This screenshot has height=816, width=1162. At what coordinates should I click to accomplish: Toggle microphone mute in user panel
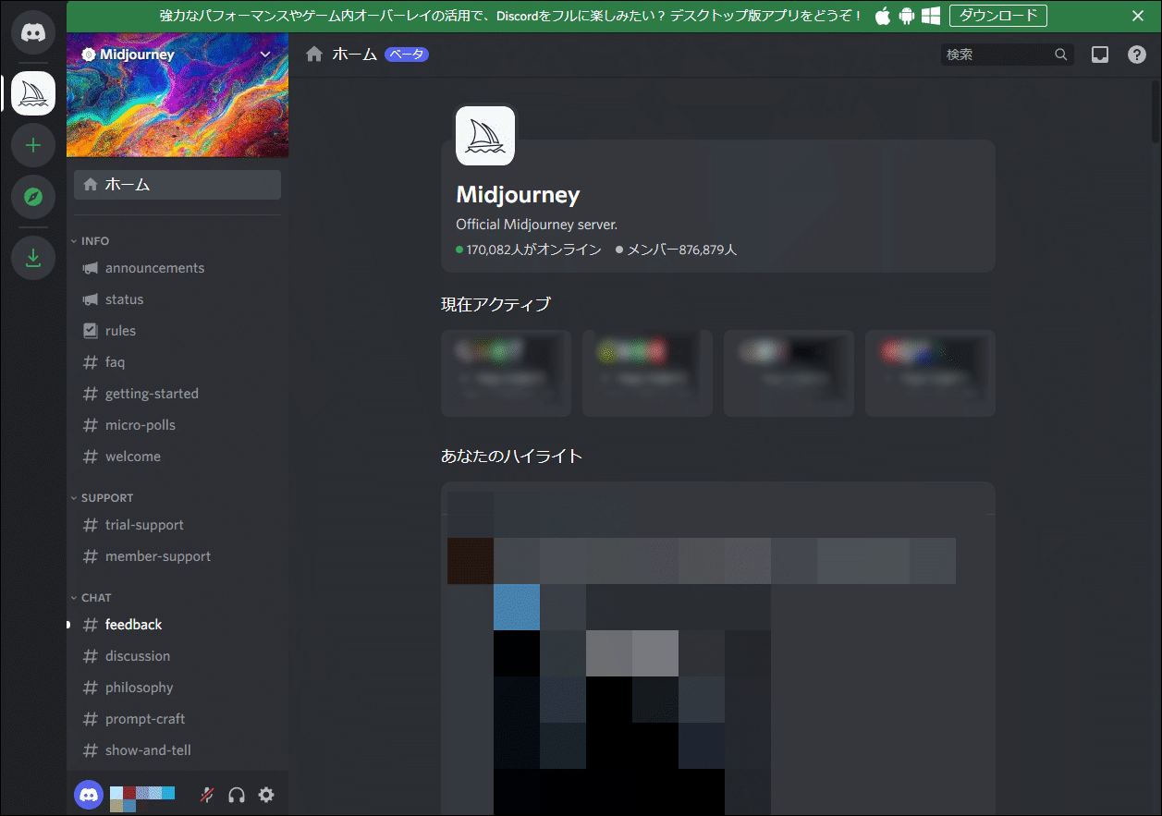[207, 795]
